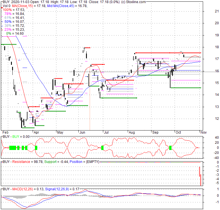Click the 'Position = {EMPTY}' label
Screen dimensions: 220x210
coord(84,162)
